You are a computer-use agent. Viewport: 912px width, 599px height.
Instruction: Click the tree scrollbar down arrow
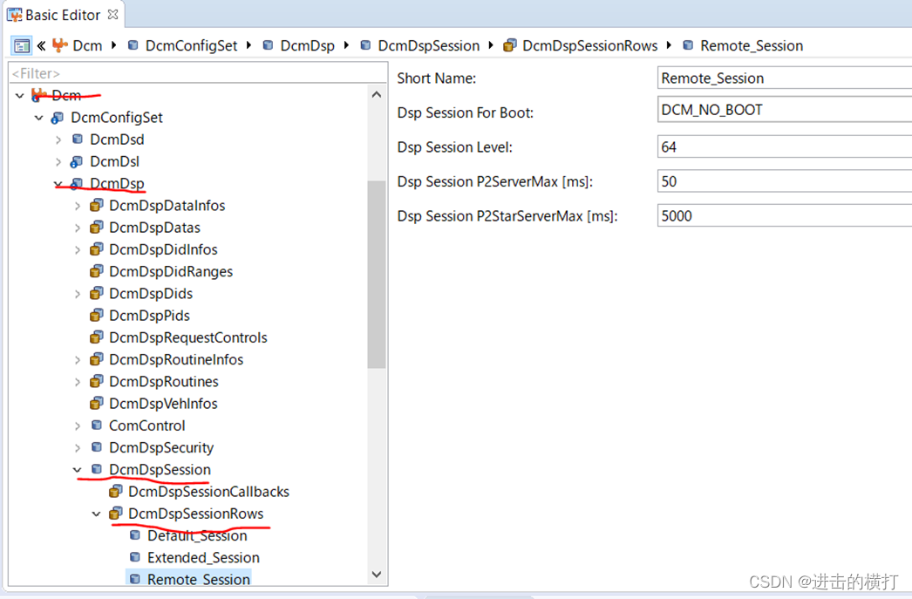(377, 575)
